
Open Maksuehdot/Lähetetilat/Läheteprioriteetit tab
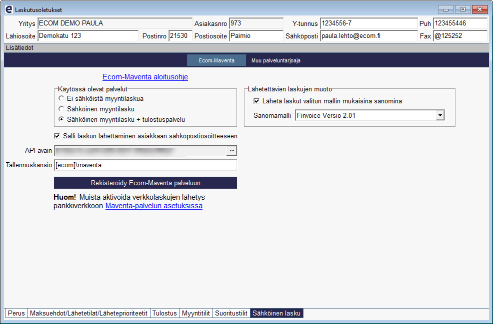89,314
